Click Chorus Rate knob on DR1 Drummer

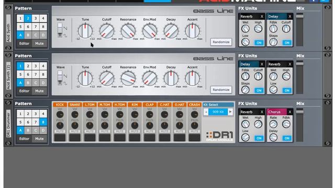[x=273, y=124]
